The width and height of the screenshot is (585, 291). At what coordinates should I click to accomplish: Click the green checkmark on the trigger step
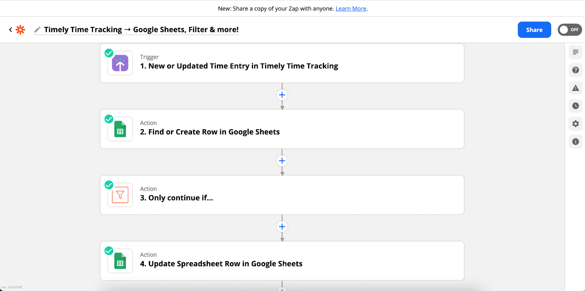tap(109, 53)
